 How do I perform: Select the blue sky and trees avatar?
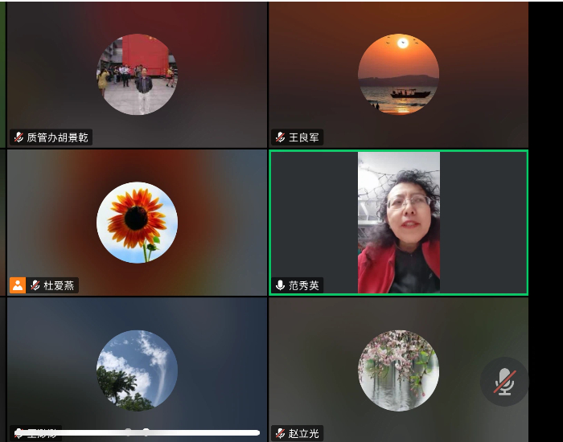pos(137,370)
